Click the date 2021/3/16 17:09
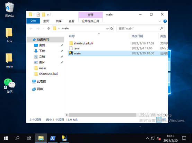Image resolution: width=192 pixels, height=143 pixels. tap(143, 43)
